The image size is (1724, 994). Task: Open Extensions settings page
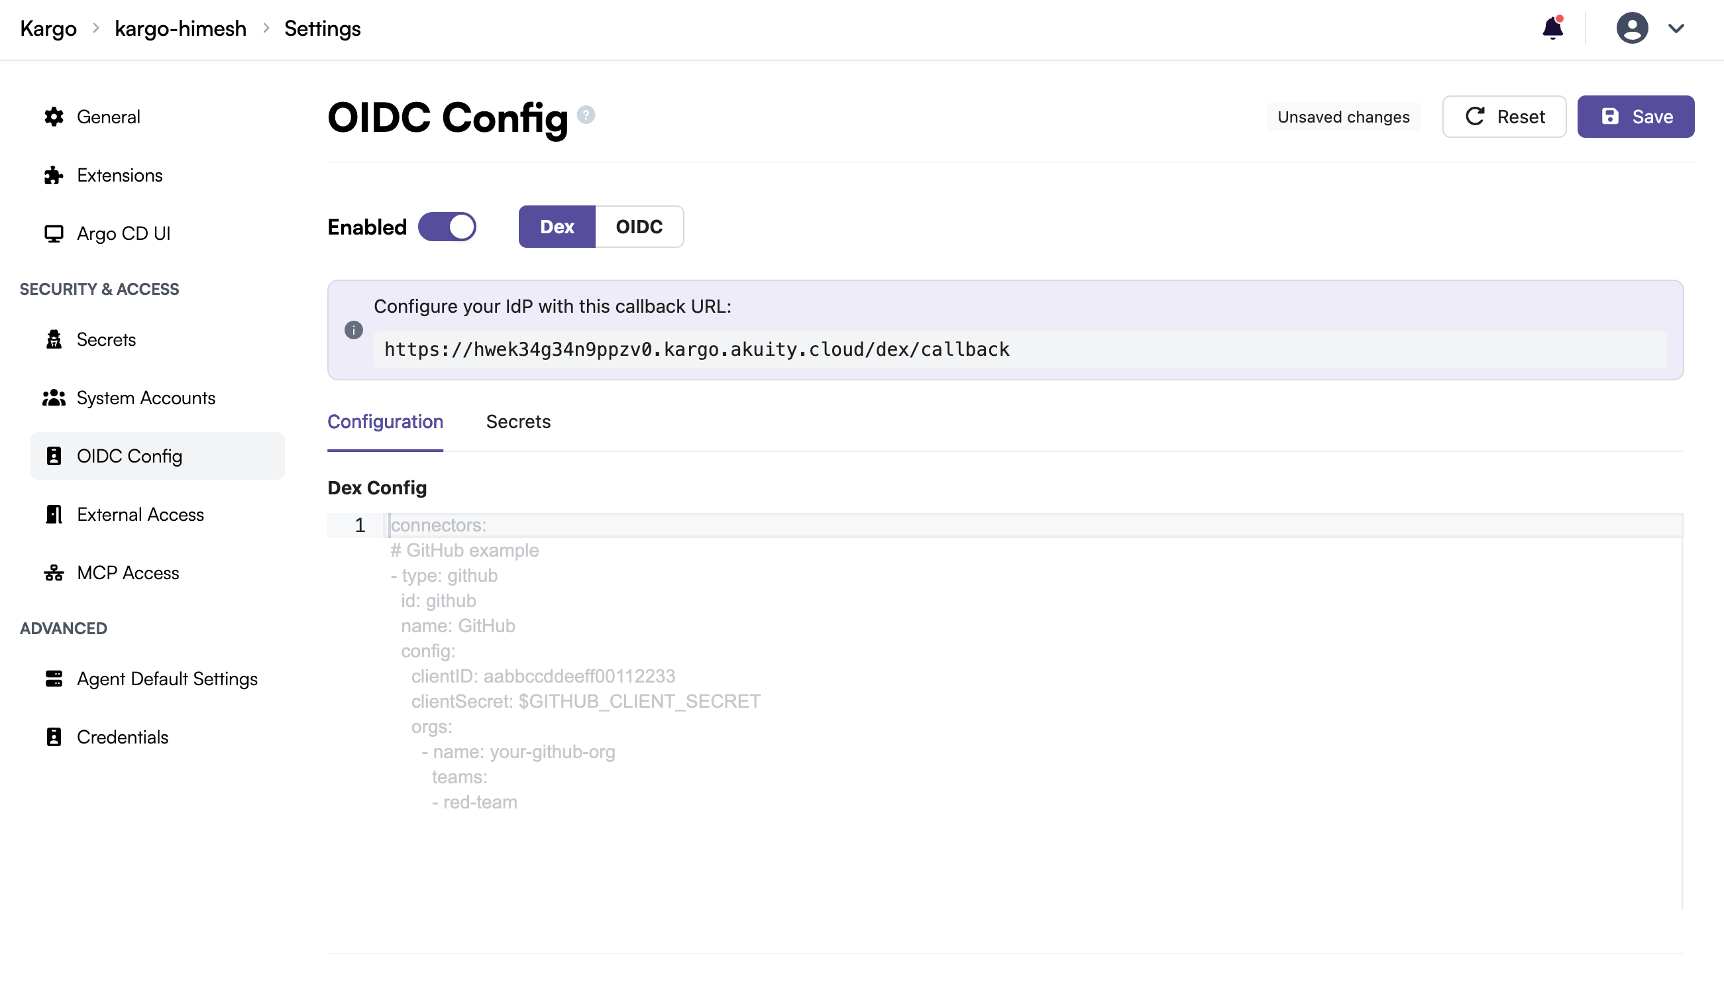[x=158, y=176]
